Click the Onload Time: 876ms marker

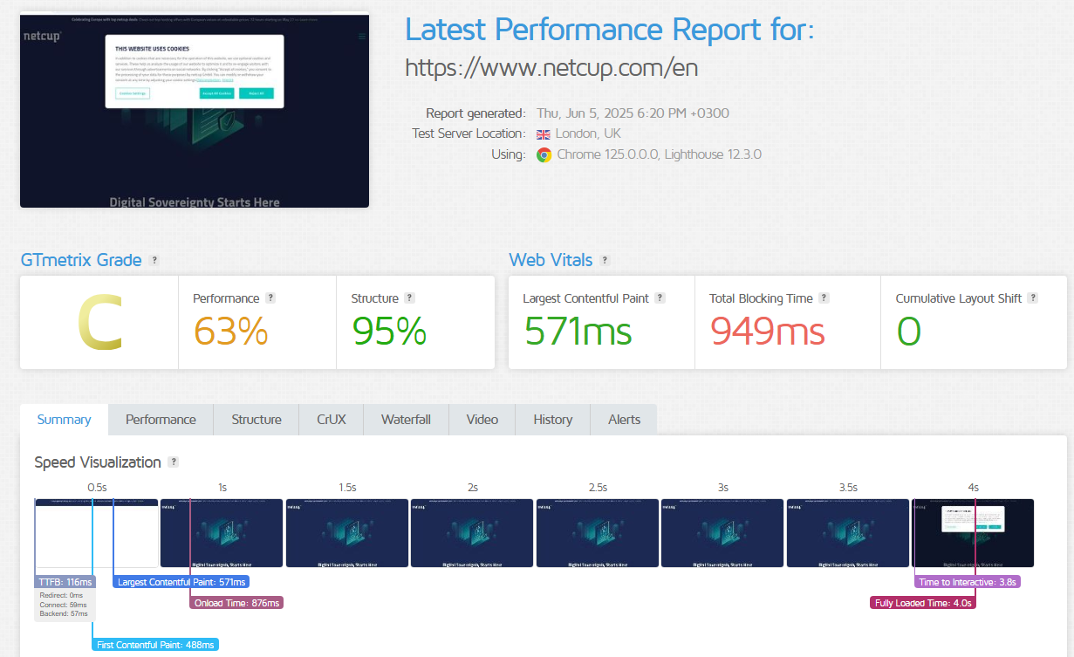(x=237, y=603)
